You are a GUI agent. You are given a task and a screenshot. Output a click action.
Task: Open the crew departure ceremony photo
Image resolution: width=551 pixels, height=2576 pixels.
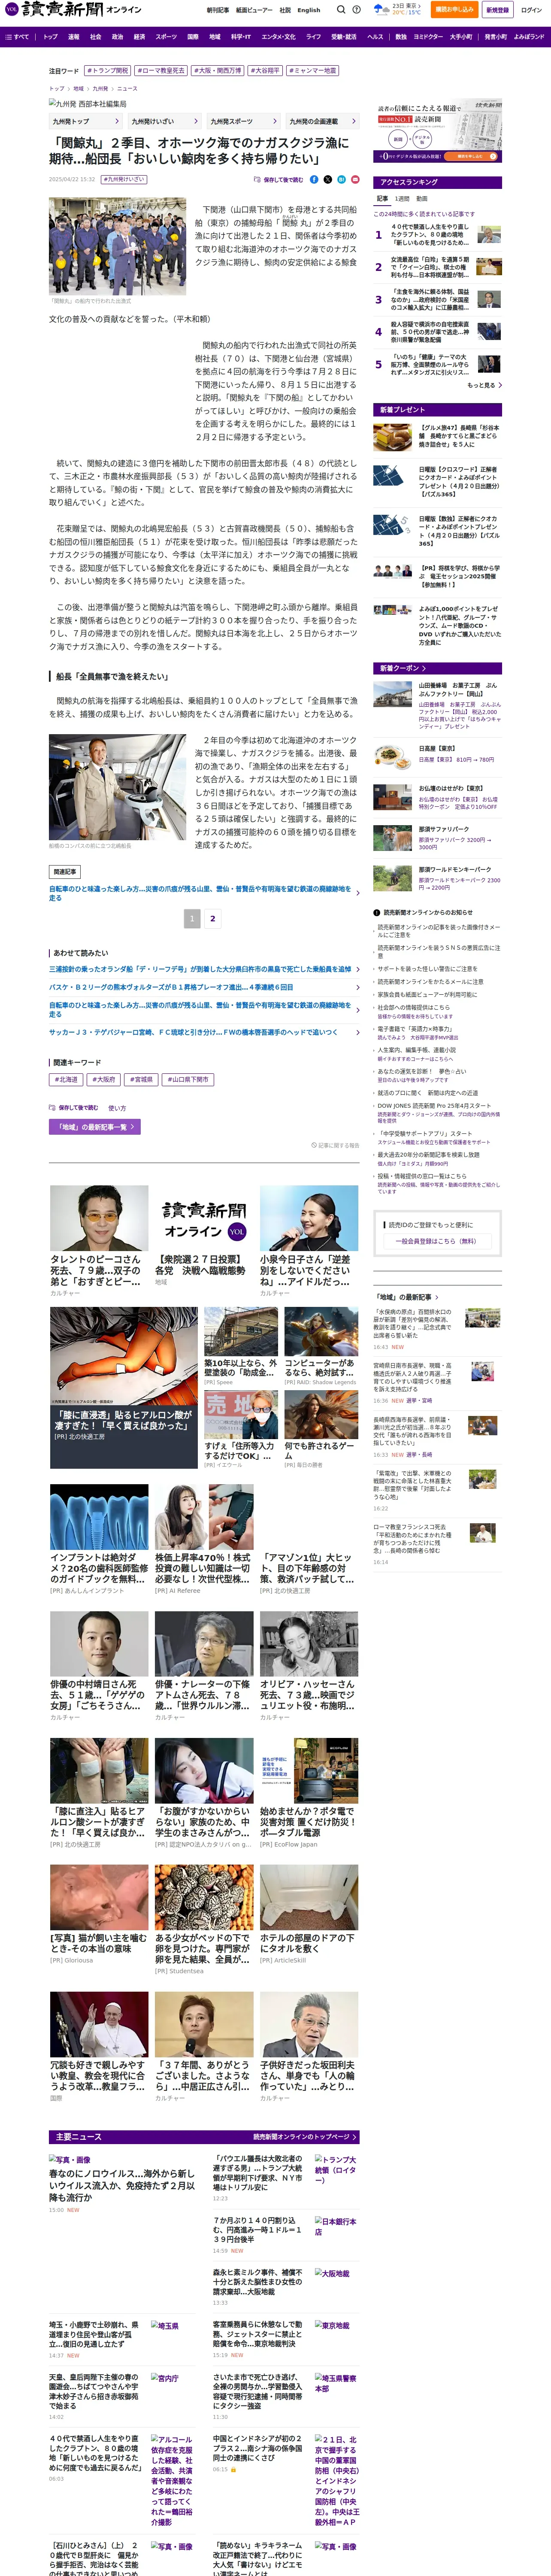[x=117, y=246]
